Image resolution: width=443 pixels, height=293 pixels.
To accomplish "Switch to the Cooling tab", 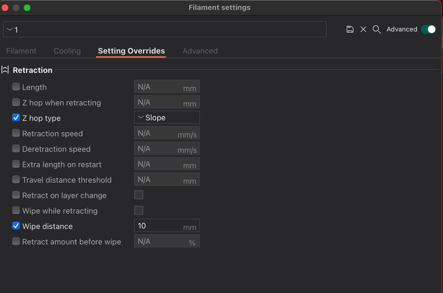I will pos(67,51).
